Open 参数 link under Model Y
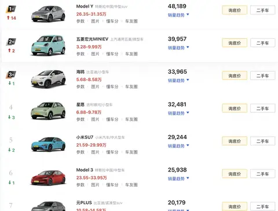 coord(81,21)
